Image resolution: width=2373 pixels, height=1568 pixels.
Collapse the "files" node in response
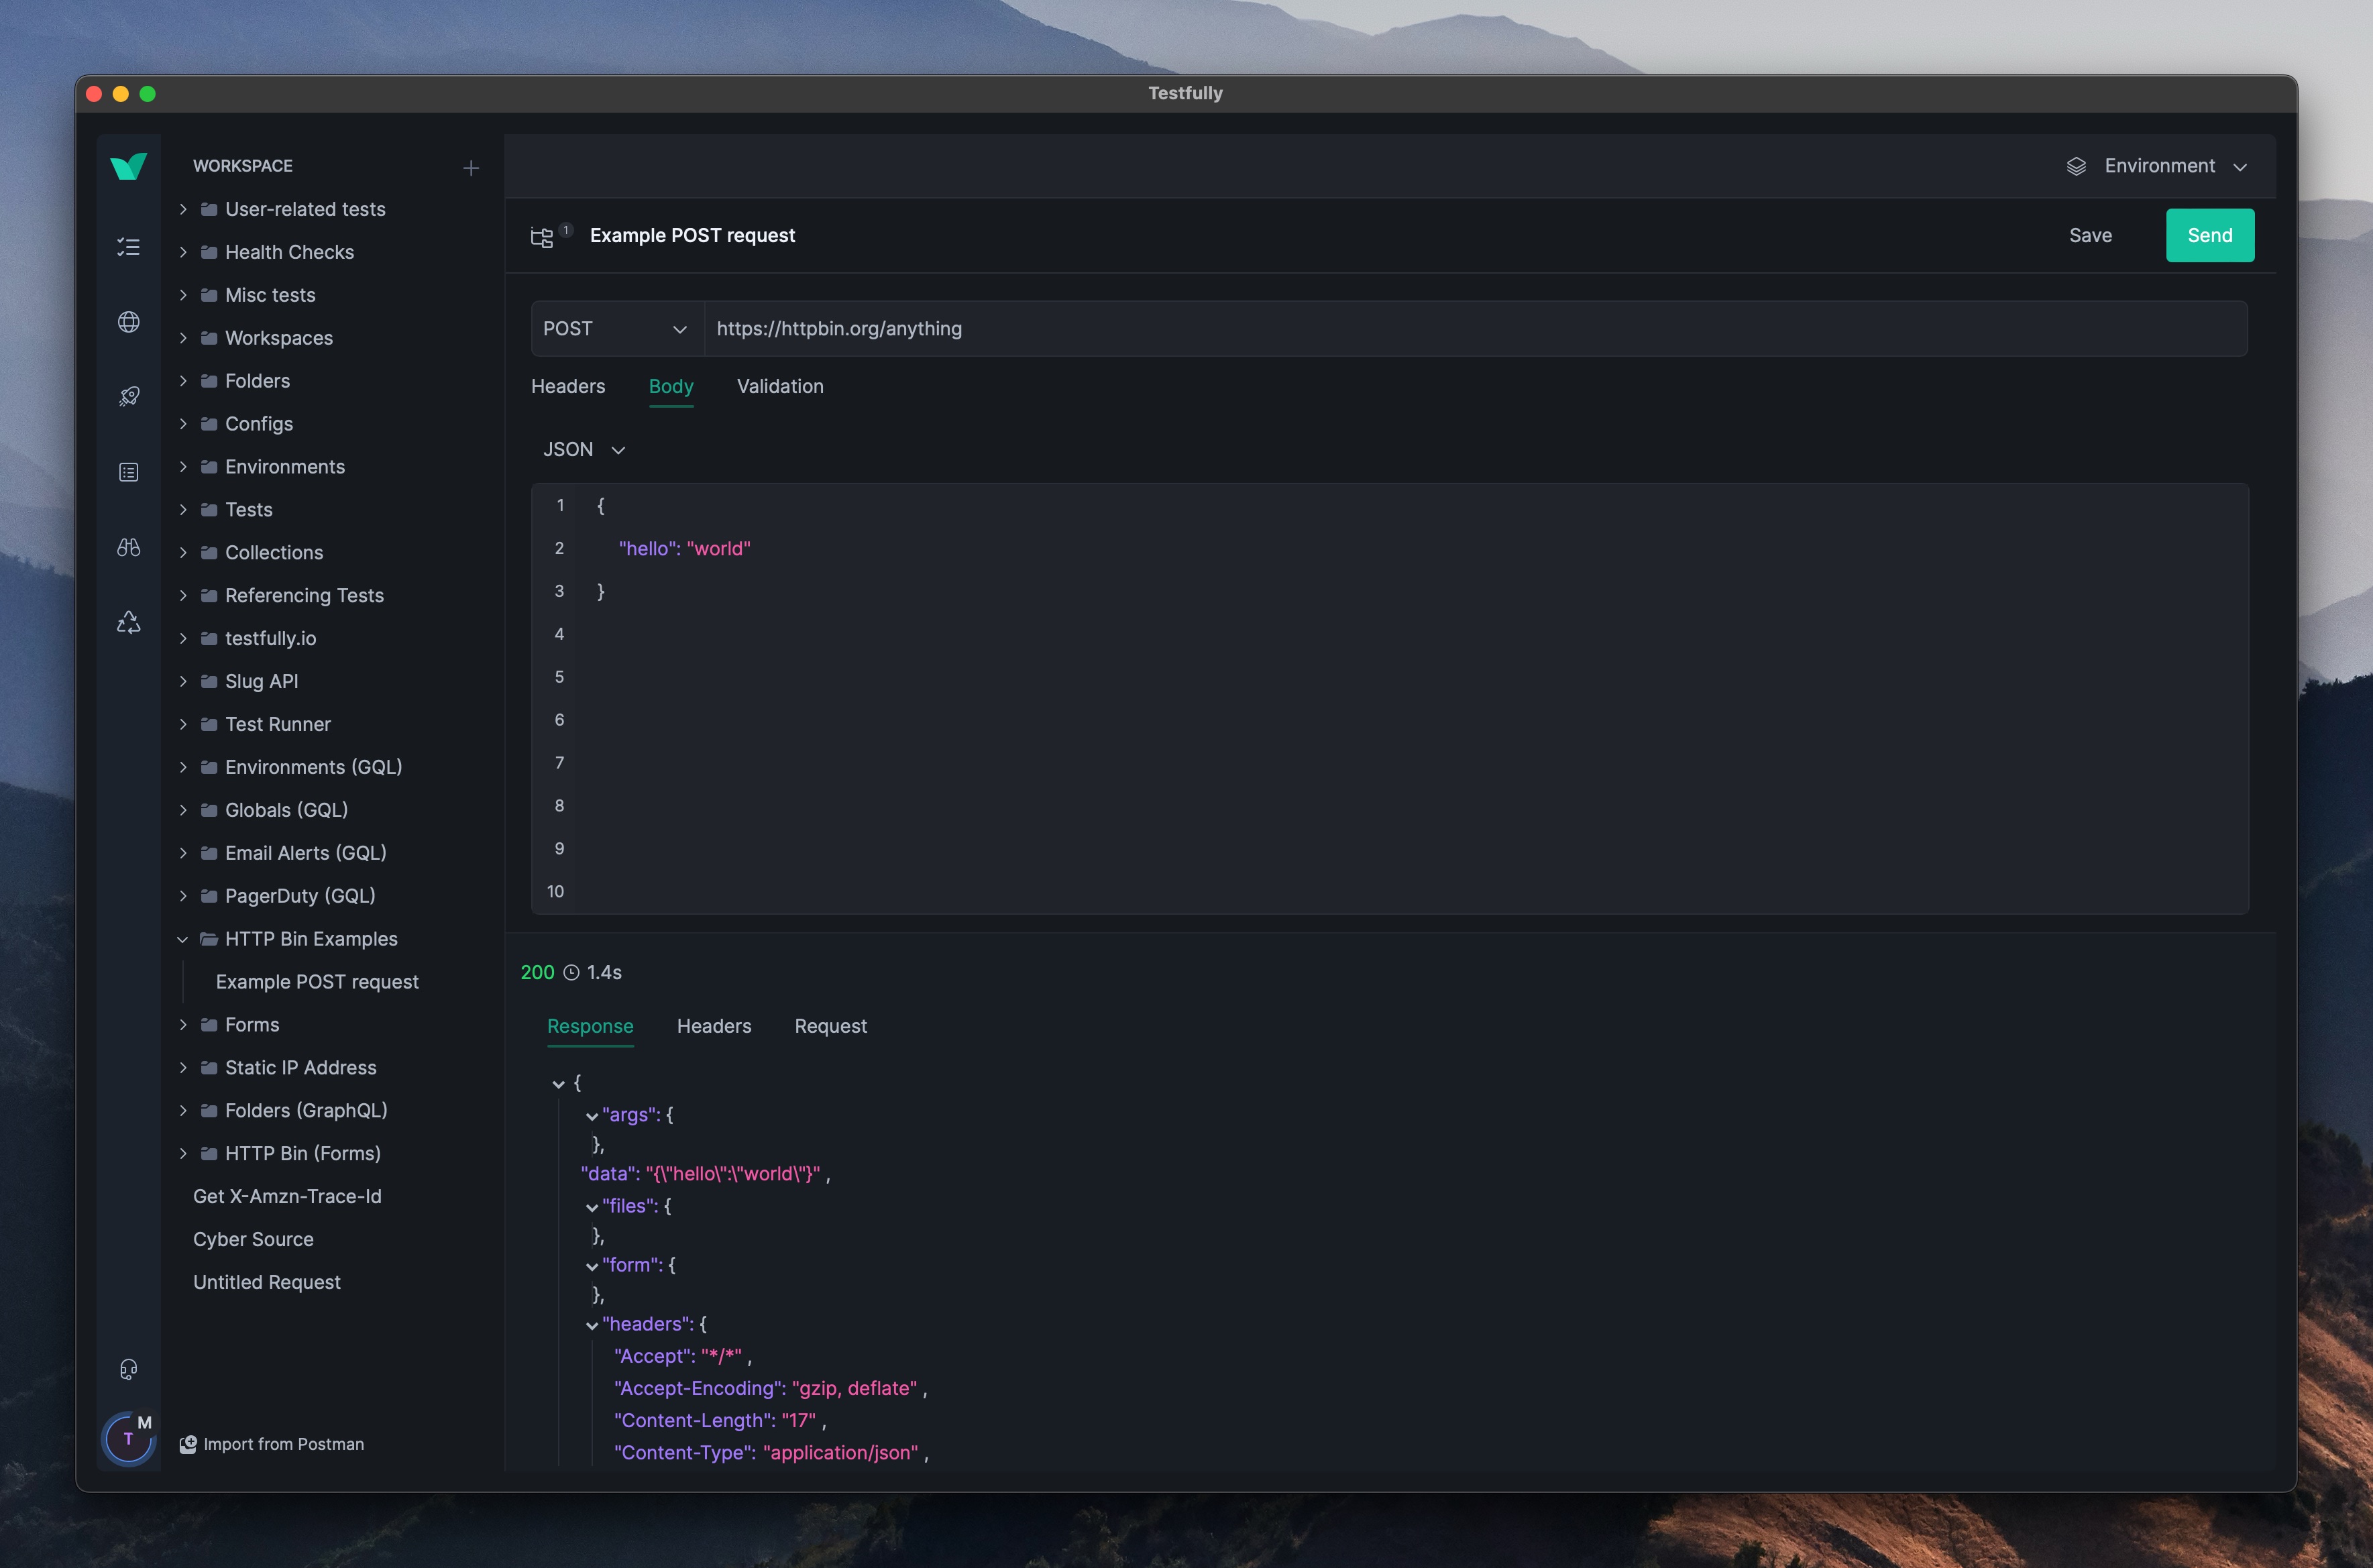[x=592, y=1207]
